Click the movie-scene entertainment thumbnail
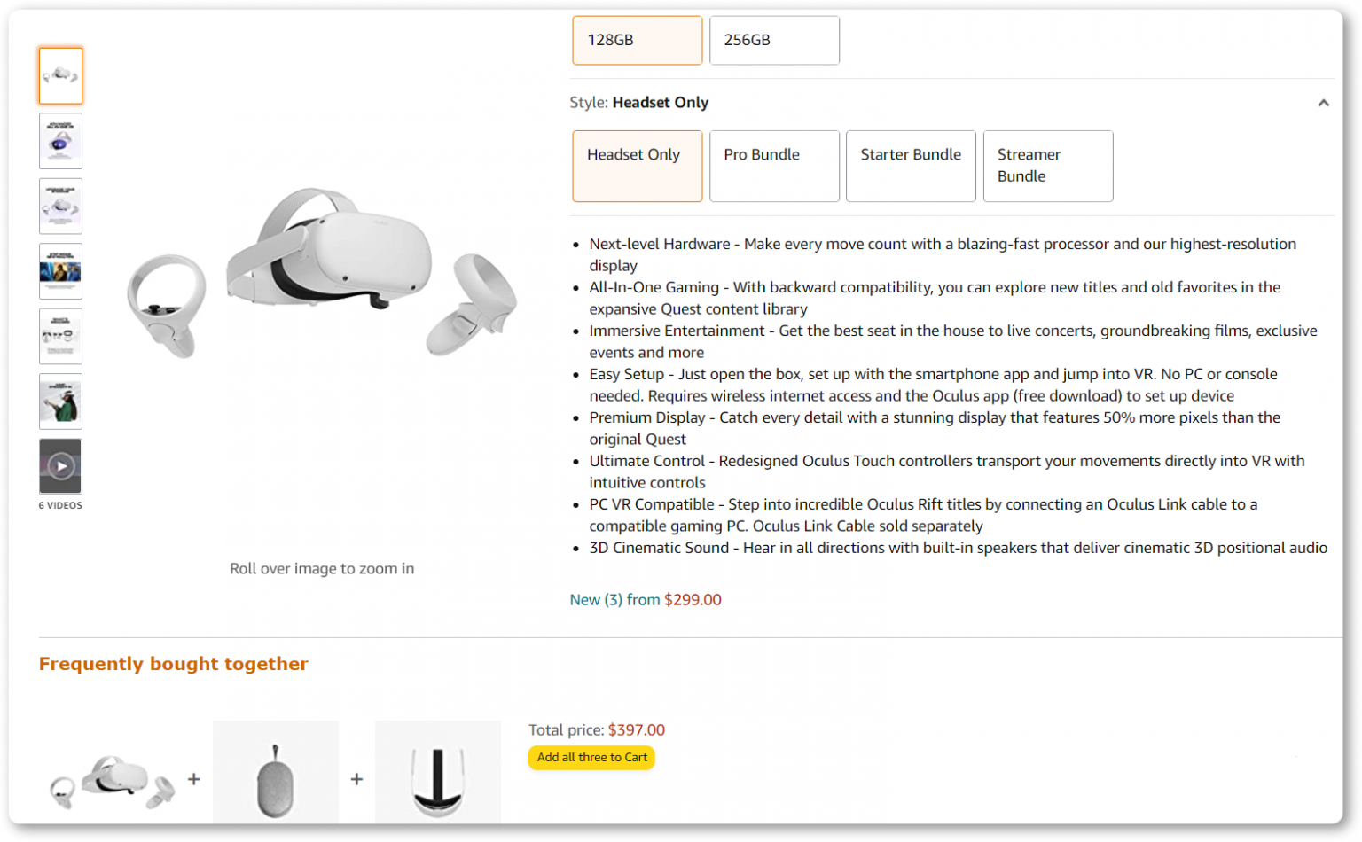Image resolution: width=1362 pixels, height=842 pixels. pyautogui.click(x=60, y=270)
